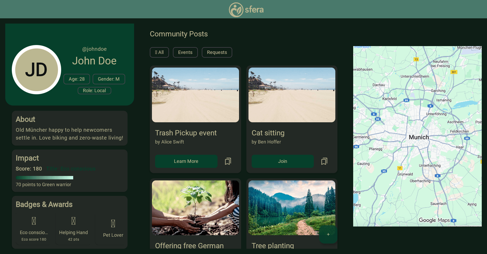The height and width of the screenshot is (254, 487).
Task: Click the Trash Pickup event title
Action: coord(186,133)
